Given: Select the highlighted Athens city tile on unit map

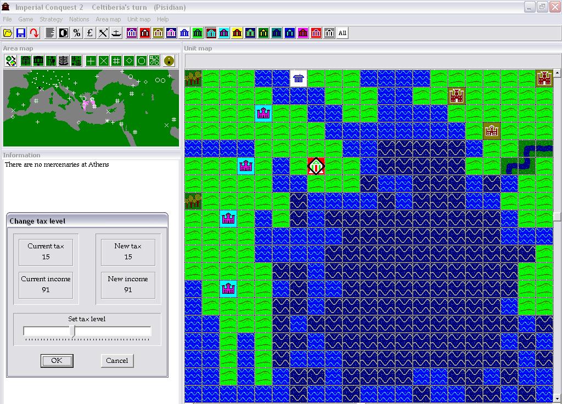Looking at the screenshot, I should coord(316,166).
